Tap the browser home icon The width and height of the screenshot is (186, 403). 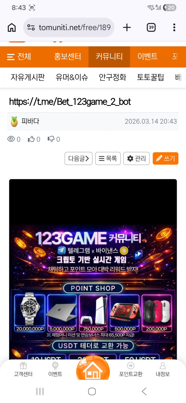11,28
